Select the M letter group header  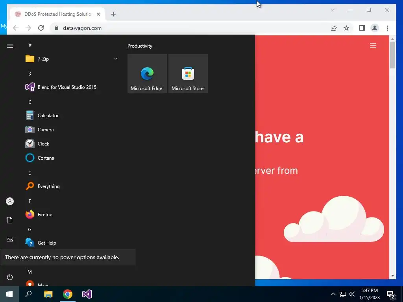tap(30, 272)
